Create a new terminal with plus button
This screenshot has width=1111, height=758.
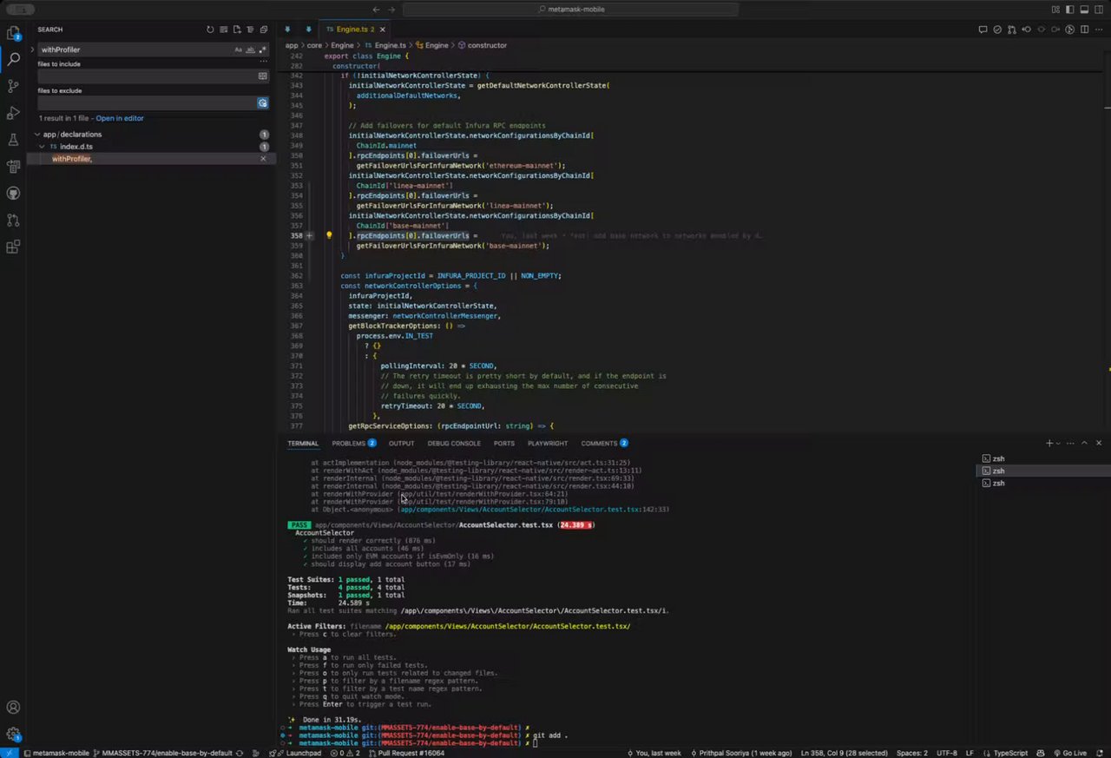click(1049, 443)
